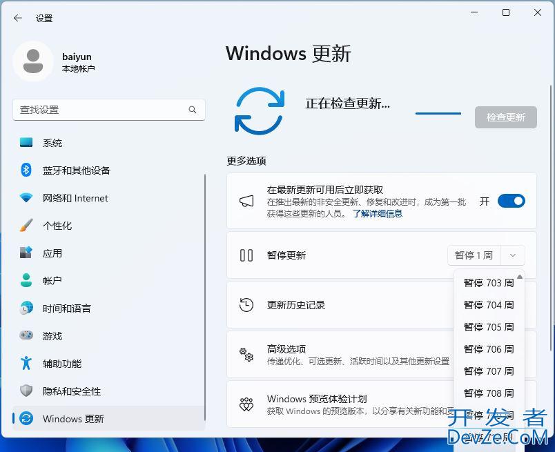The height and width of the screenshot is (452, 555).
Task: Click the Personalization paintbrush icon
Action: 26,225
